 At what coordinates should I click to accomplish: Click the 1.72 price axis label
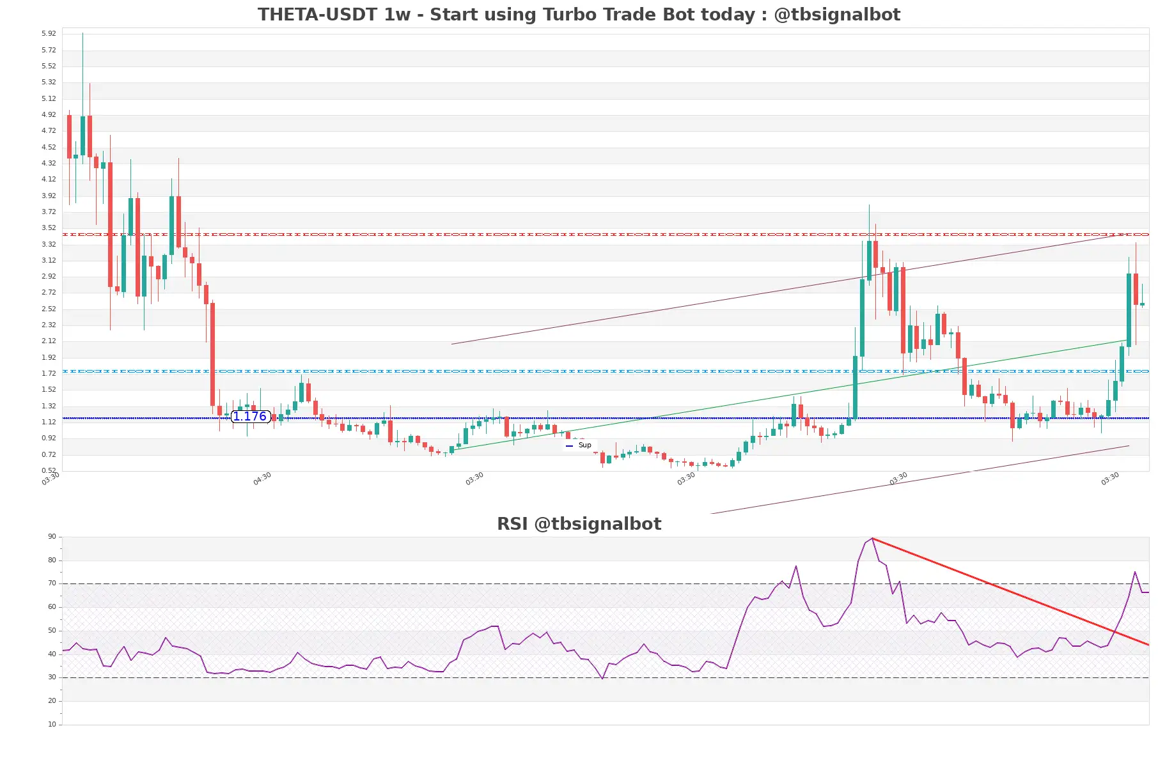point(49,373)
